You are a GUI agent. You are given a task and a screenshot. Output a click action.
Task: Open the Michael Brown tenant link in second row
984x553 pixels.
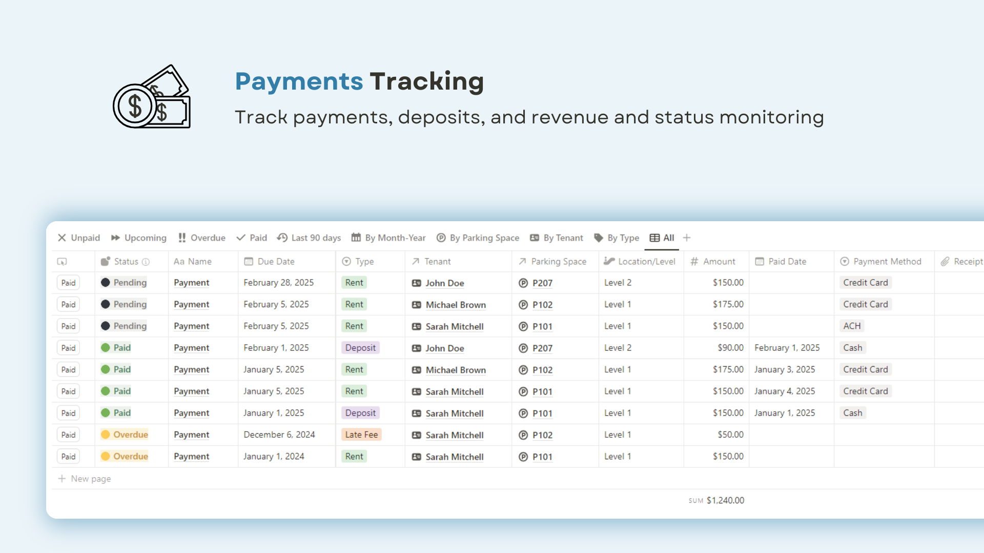click(455, 305)
